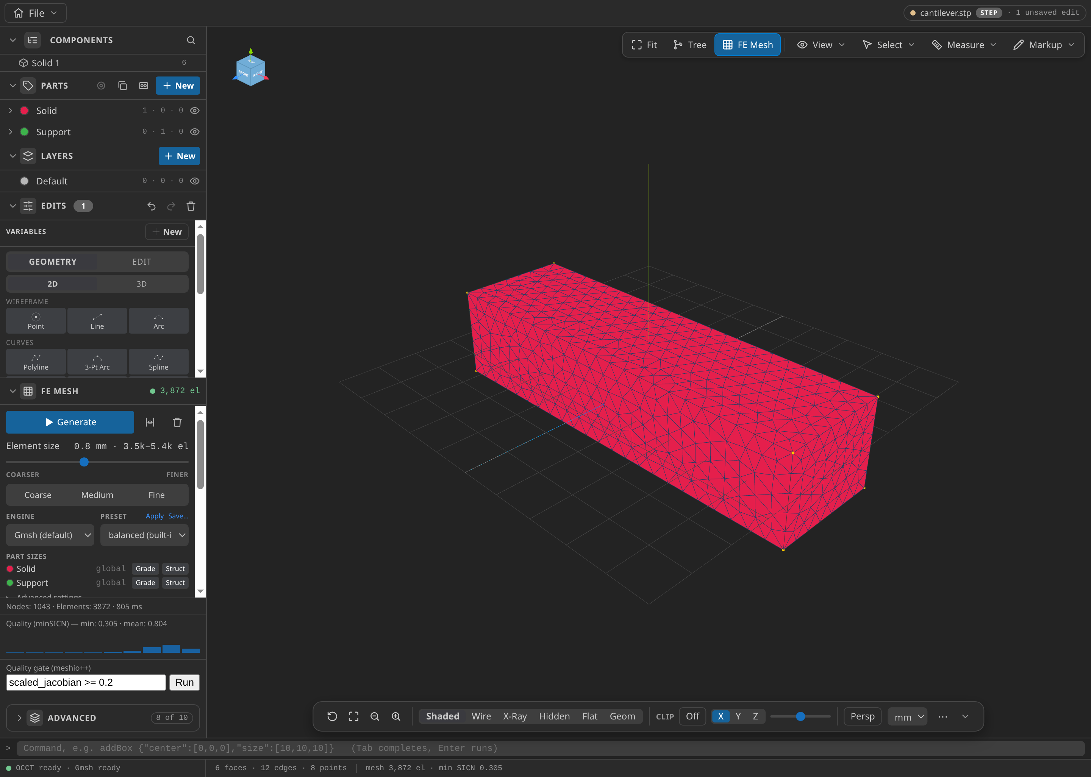
Task: Create a new part with New button
Action: click(x=178, y=86)
